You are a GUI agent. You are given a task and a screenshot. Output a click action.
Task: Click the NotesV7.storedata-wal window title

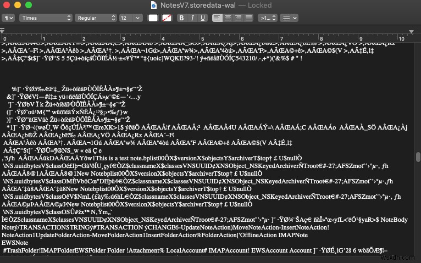click(198, 5)
